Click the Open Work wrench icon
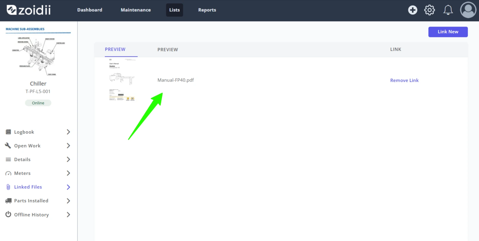The height and width of the screenshot is (241, 479). click(x=8, y=146)
